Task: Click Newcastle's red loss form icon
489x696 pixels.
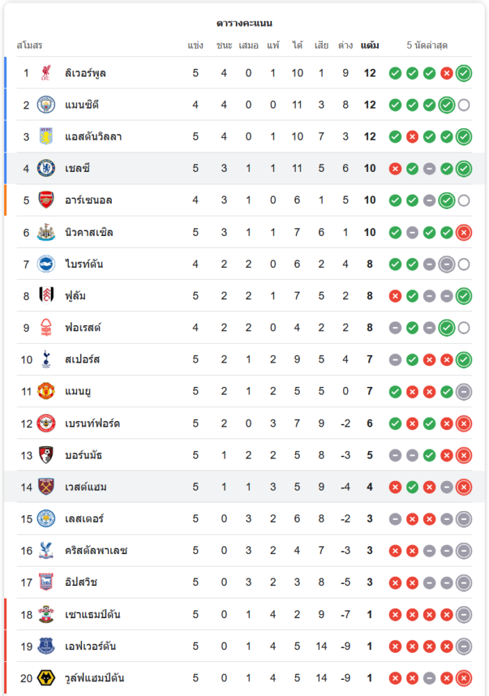Action: pyautogui.click(x=464, y=232)
